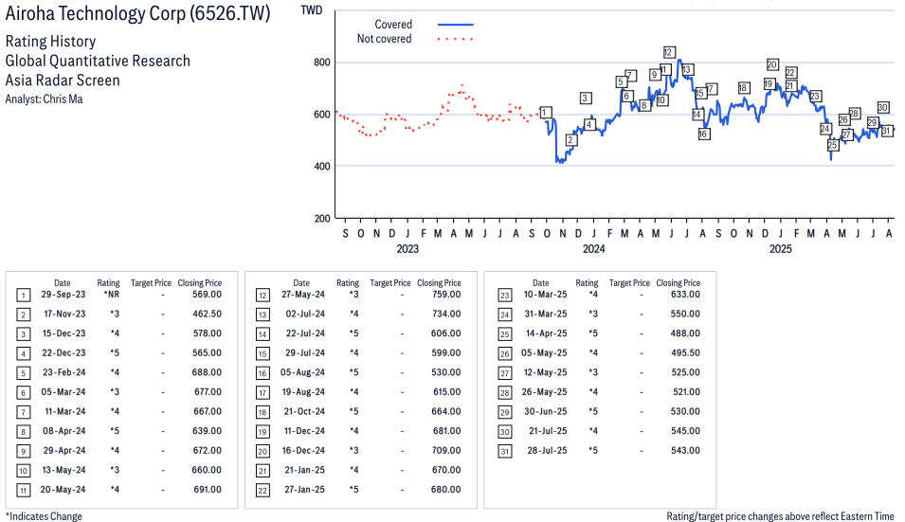Click the date '27-May-24' in the table
Screen dimensions: 905x522
(x=303, y=295)
